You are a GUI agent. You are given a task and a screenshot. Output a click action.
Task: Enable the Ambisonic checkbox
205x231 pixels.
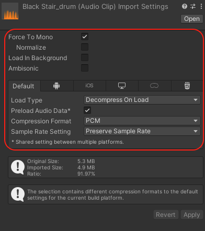point(85,68)
